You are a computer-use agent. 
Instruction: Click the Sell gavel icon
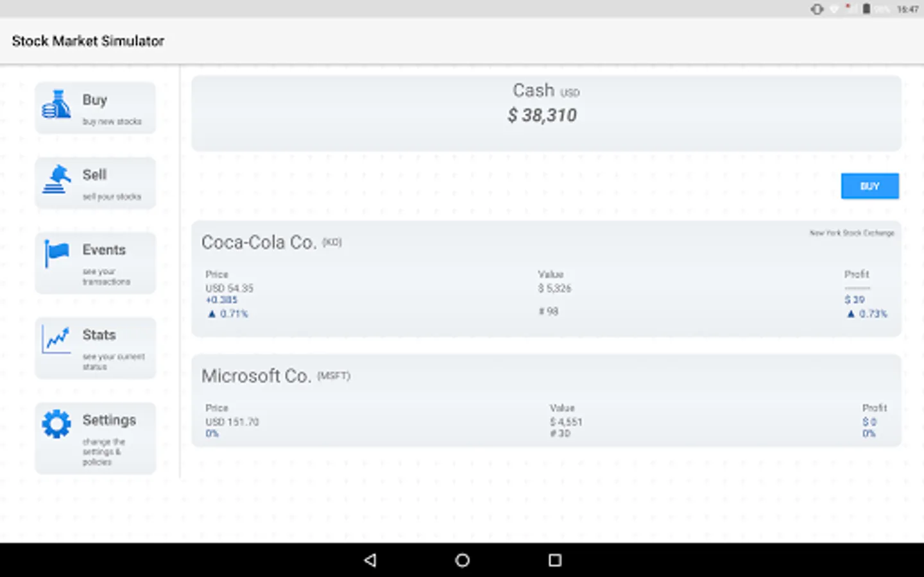[56, 180]
